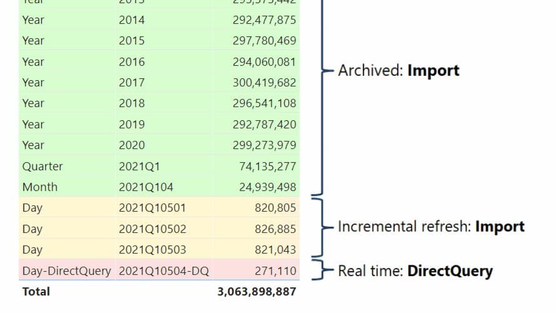This screenshot has width=556, height=313.
Task: Select the Quarter row label
Action: point(43,167)
